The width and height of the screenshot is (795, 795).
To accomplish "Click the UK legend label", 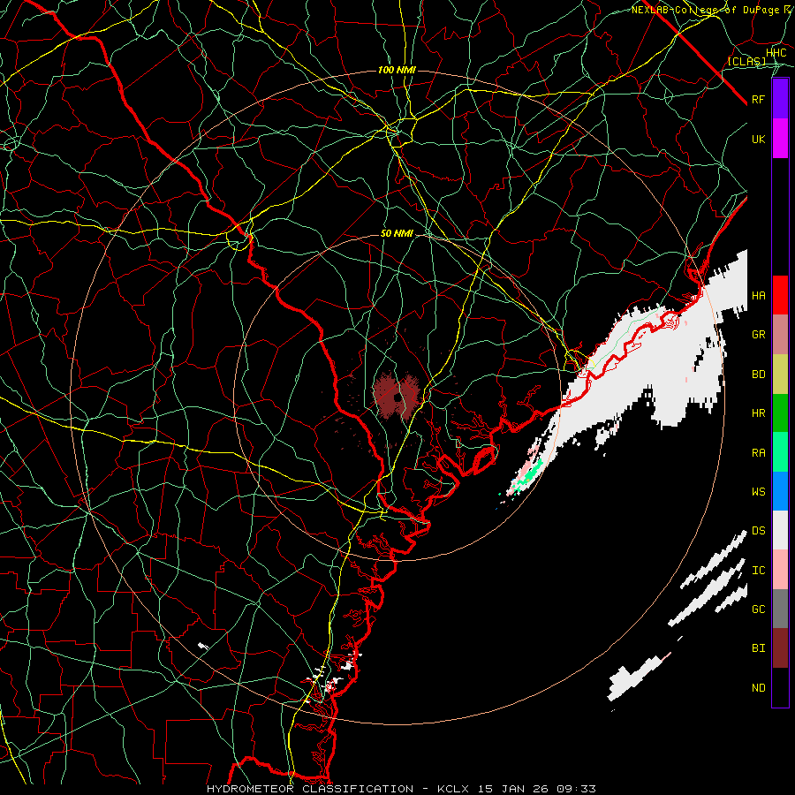I will tap(758, 139).
